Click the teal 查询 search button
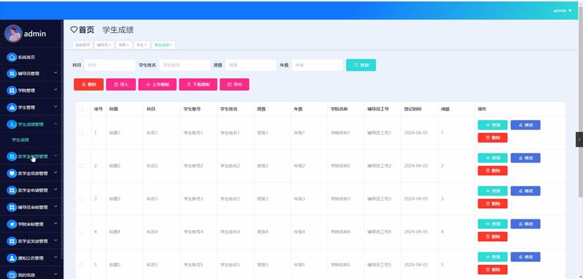This screenshot has width=583, height=279. 361,64
